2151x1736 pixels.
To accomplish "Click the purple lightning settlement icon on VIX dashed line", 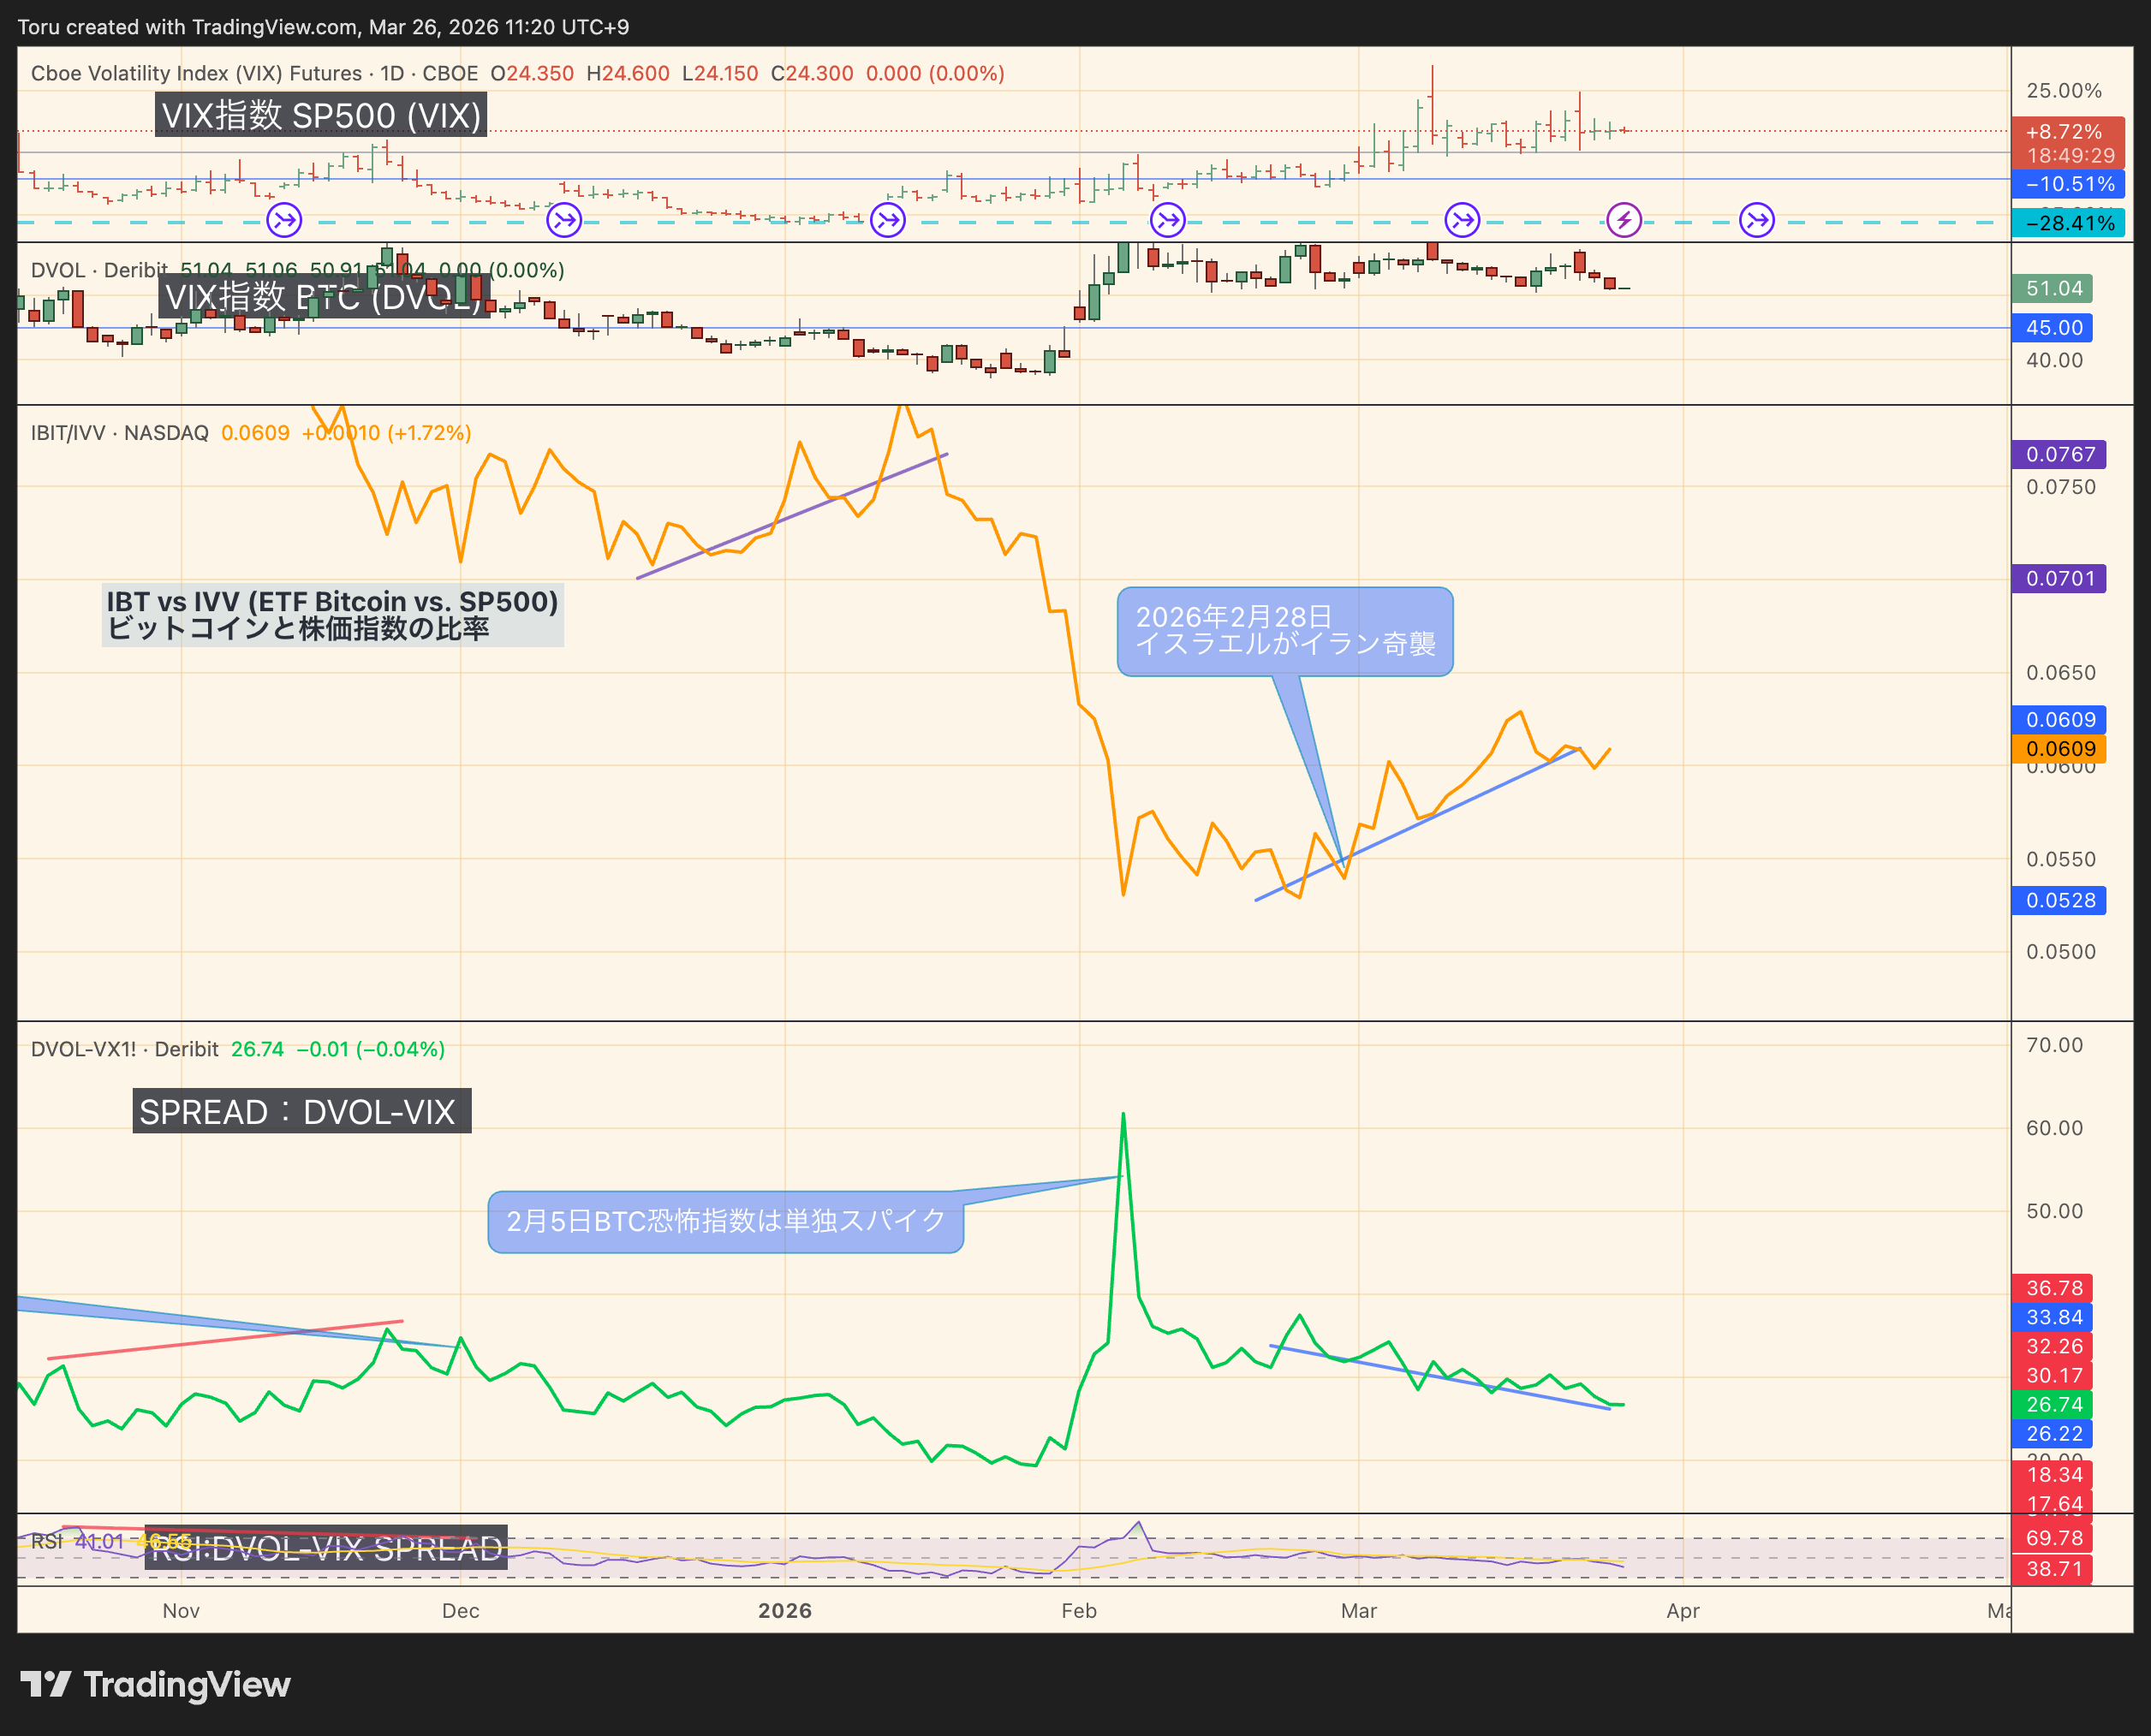I will click(1624, 218).
